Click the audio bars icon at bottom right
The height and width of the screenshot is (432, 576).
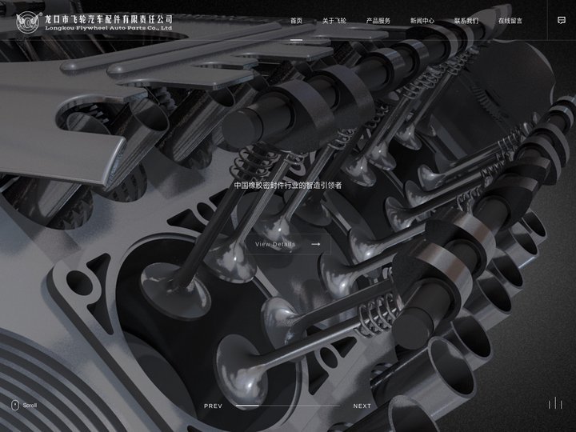coord(555,403)
